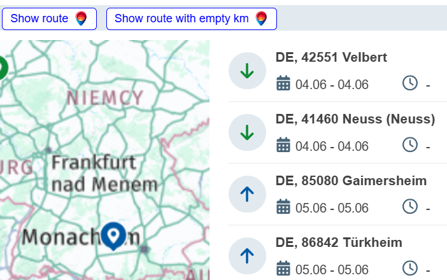The height and width of the screenshot is (280, 447).
Task: Click the clock icon in Türkheim row
Action: (x=410, y=268)
